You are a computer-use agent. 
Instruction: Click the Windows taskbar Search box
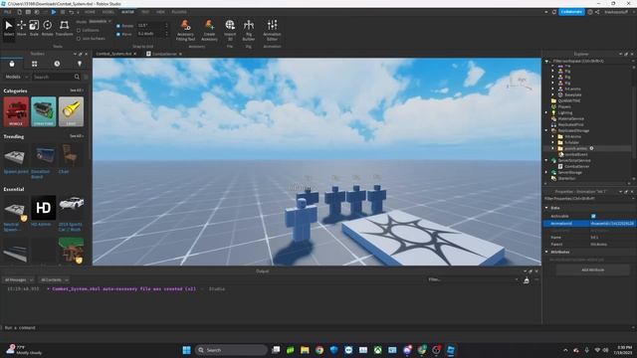[x=232, y=350]
